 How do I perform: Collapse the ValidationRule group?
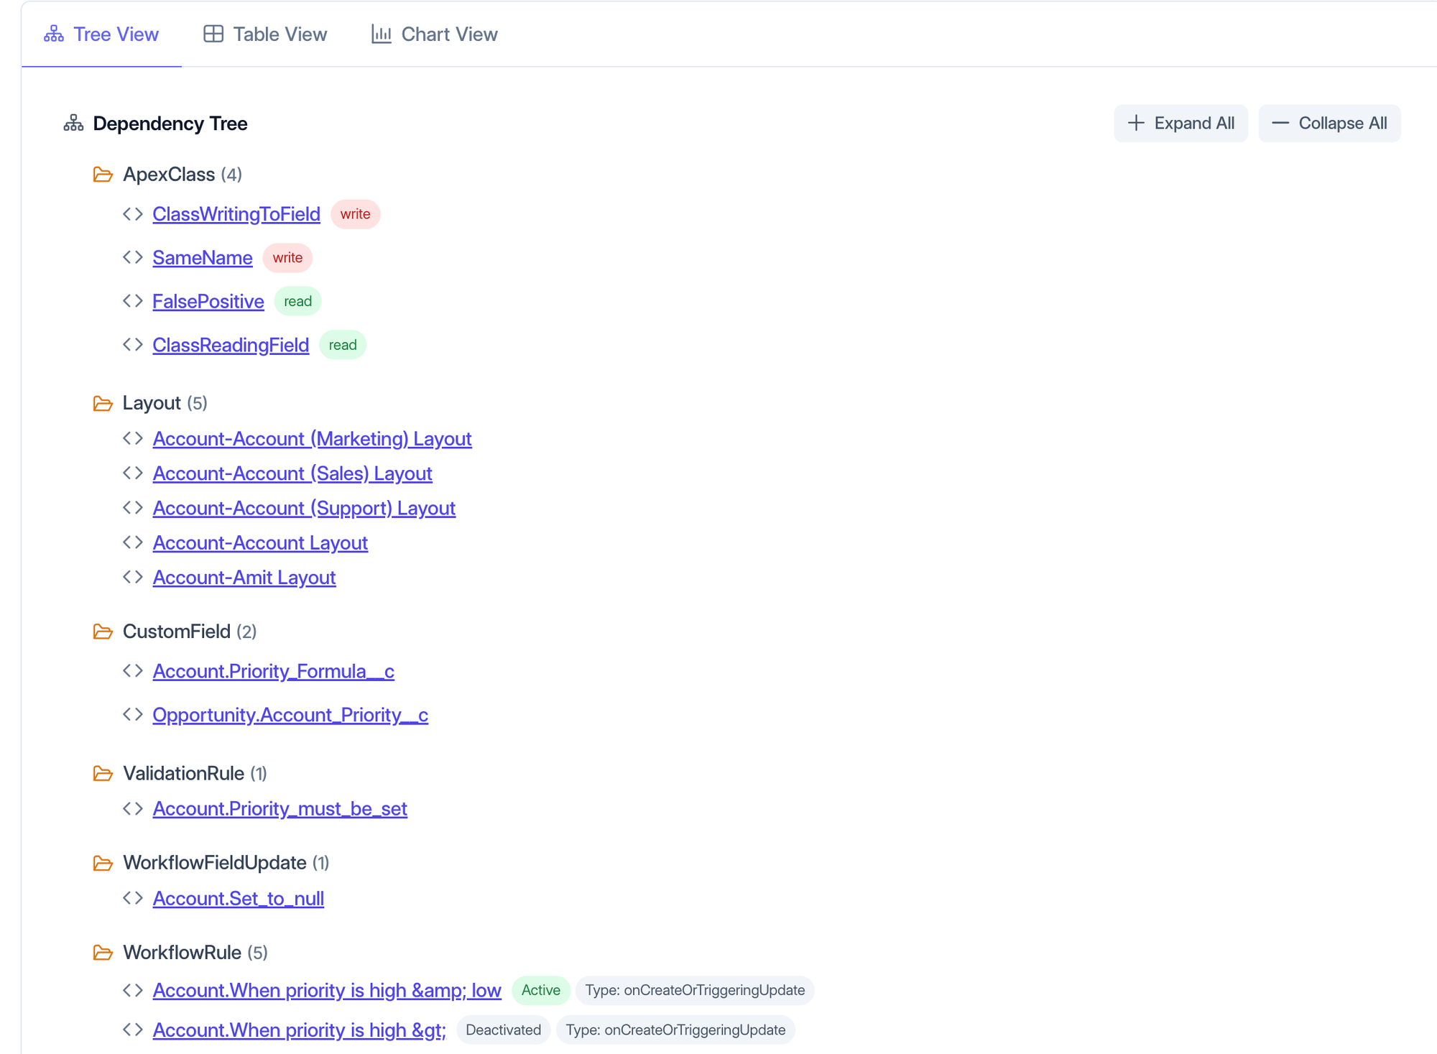tap(183, 774)
